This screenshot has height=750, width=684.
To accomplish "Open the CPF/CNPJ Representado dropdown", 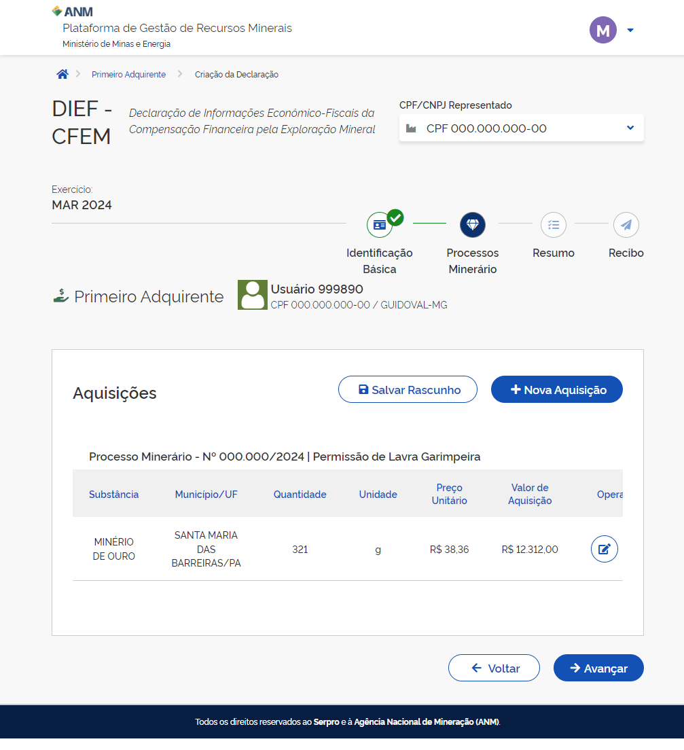I will coord(521,128).
